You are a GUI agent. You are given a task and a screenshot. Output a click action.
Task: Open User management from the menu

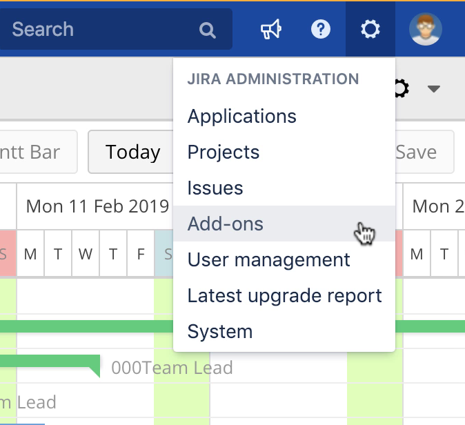[269, 259]
